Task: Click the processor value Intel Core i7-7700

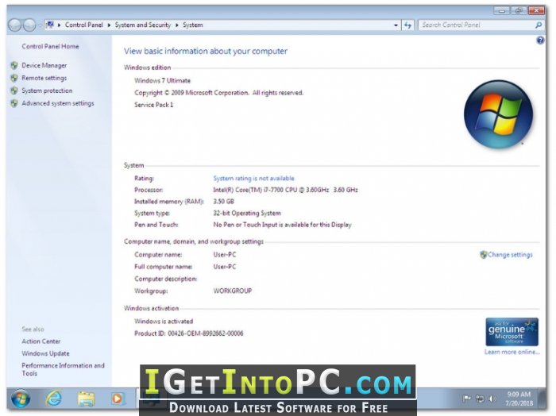Action: [285, 190]
